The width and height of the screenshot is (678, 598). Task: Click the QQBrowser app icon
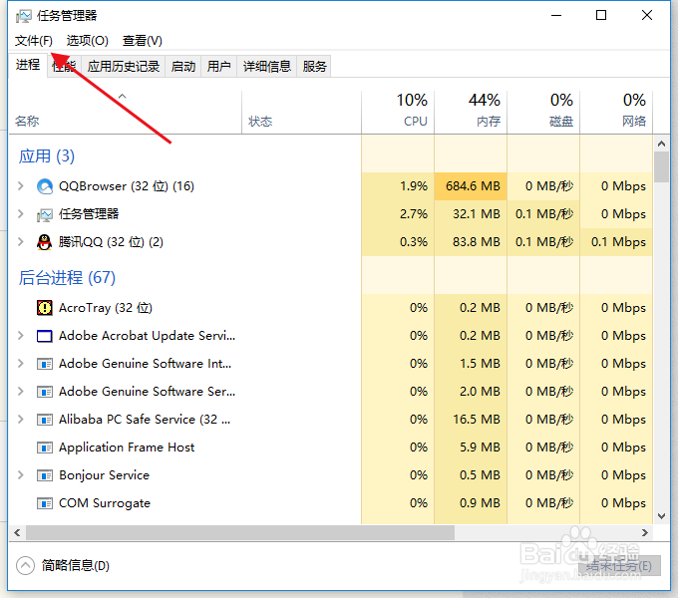45,186
